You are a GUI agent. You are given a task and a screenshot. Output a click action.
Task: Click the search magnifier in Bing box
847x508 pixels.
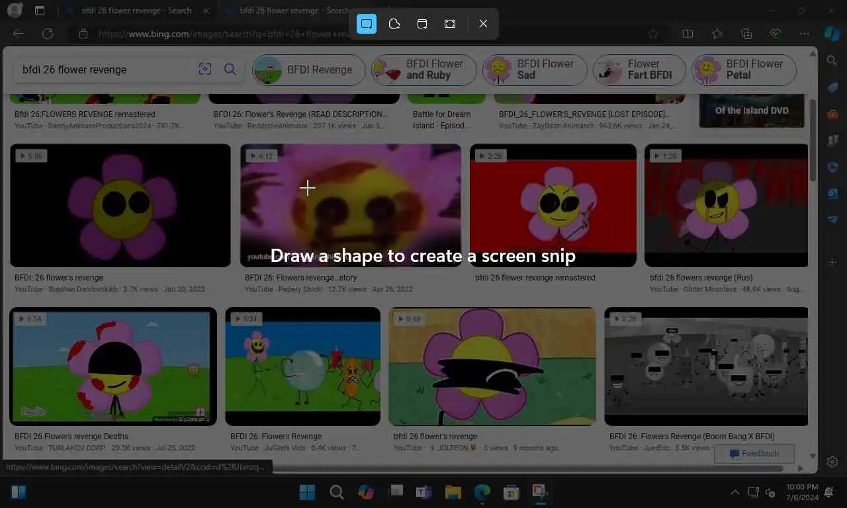tap(230, 69)
